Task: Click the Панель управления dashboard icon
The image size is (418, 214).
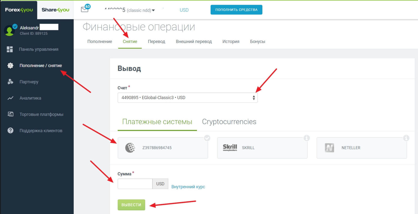Action: (10, 49)
